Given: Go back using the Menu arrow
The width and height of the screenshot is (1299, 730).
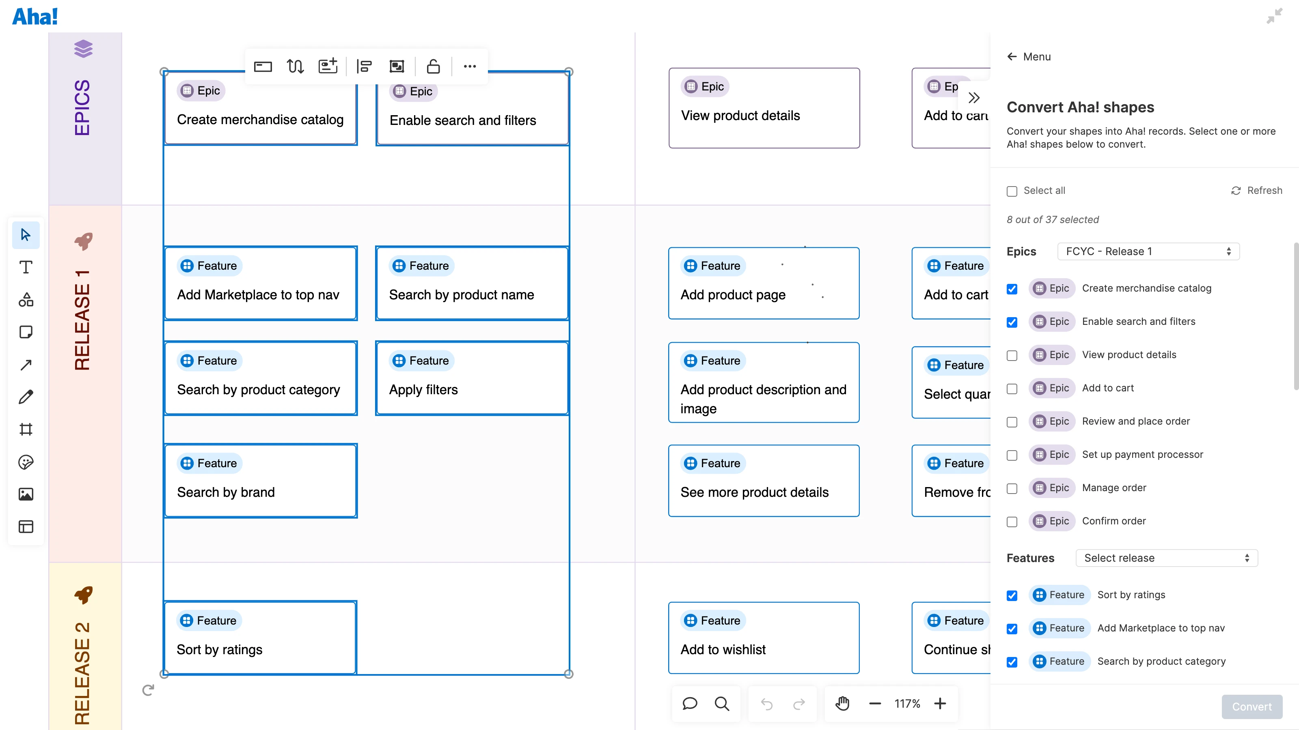Looking at the screenshot, I should click(x=1012, y=56).
